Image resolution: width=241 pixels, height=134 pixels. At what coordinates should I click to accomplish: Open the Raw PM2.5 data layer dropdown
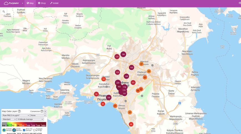[x=16, y=115]
